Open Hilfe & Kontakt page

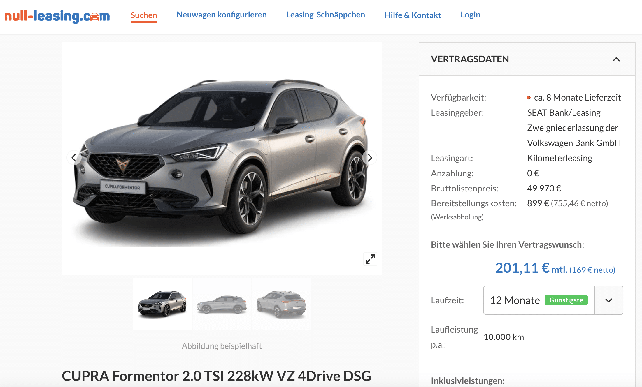pos(413,15)
